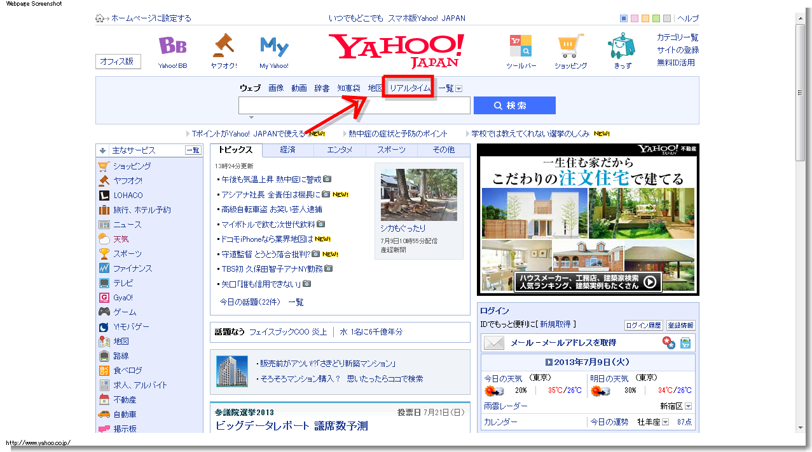Viewport: 812px width, 452px height.
Task: Read the アシアナ社長 全責任は機長に headline
Action: [271, 195]
